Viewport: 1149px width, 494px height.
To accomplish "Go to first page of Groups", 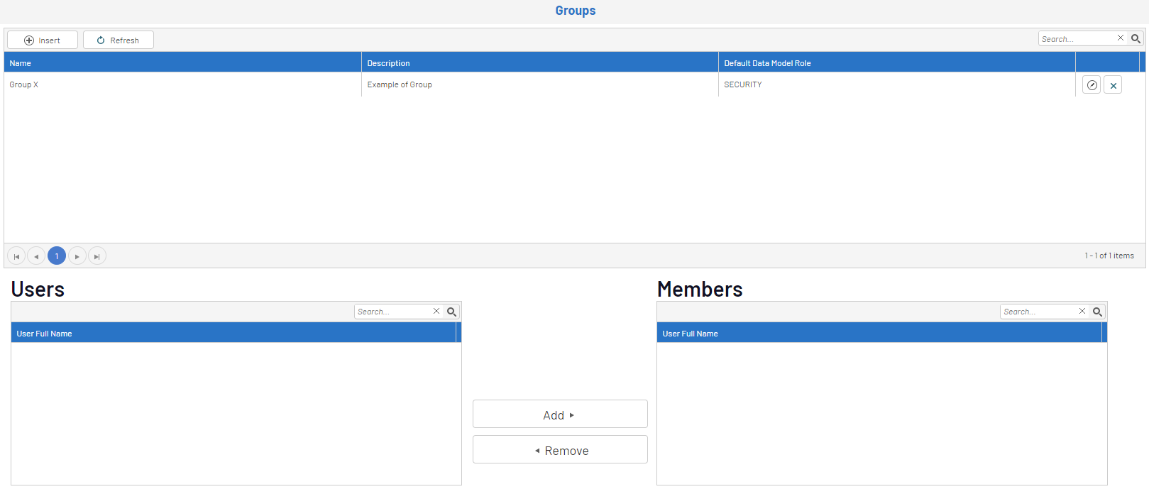I will point(16,256).
